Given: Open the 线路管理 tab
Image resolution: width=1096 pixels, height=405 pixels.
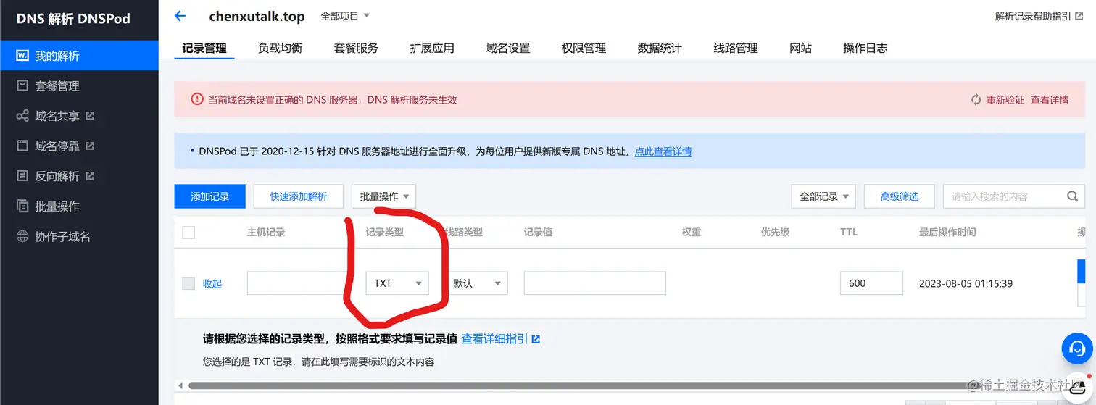Looking at the screenshot, I should pos(736,48).
